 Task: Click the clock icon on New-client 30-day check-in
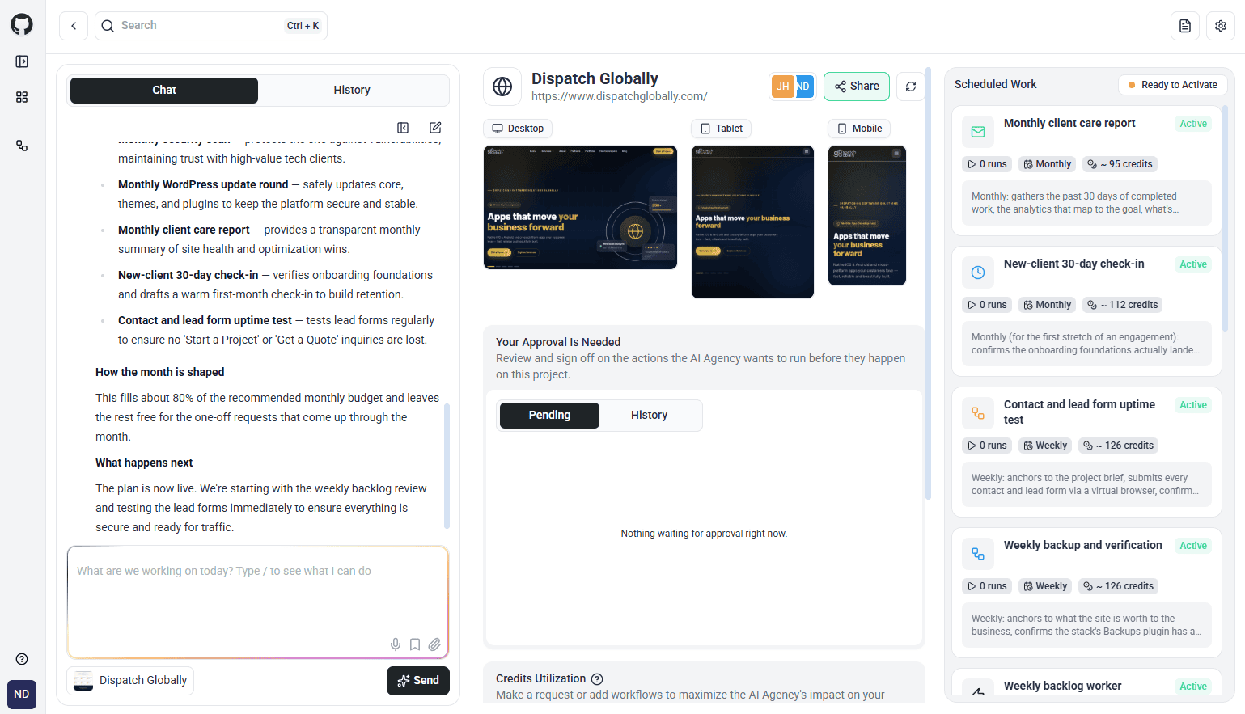[978, 273]
